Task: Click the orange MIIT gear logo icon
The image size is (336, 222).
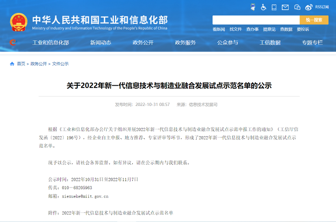Action: click(x=13, y=42)
